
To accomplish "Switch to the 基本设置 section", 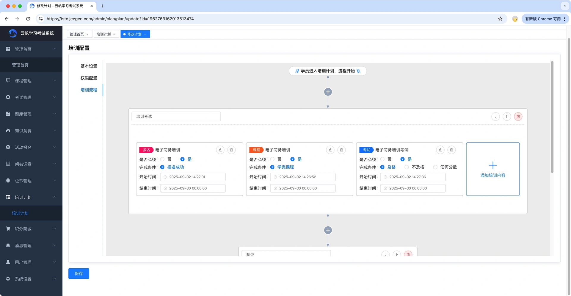I will coord(89,66).
